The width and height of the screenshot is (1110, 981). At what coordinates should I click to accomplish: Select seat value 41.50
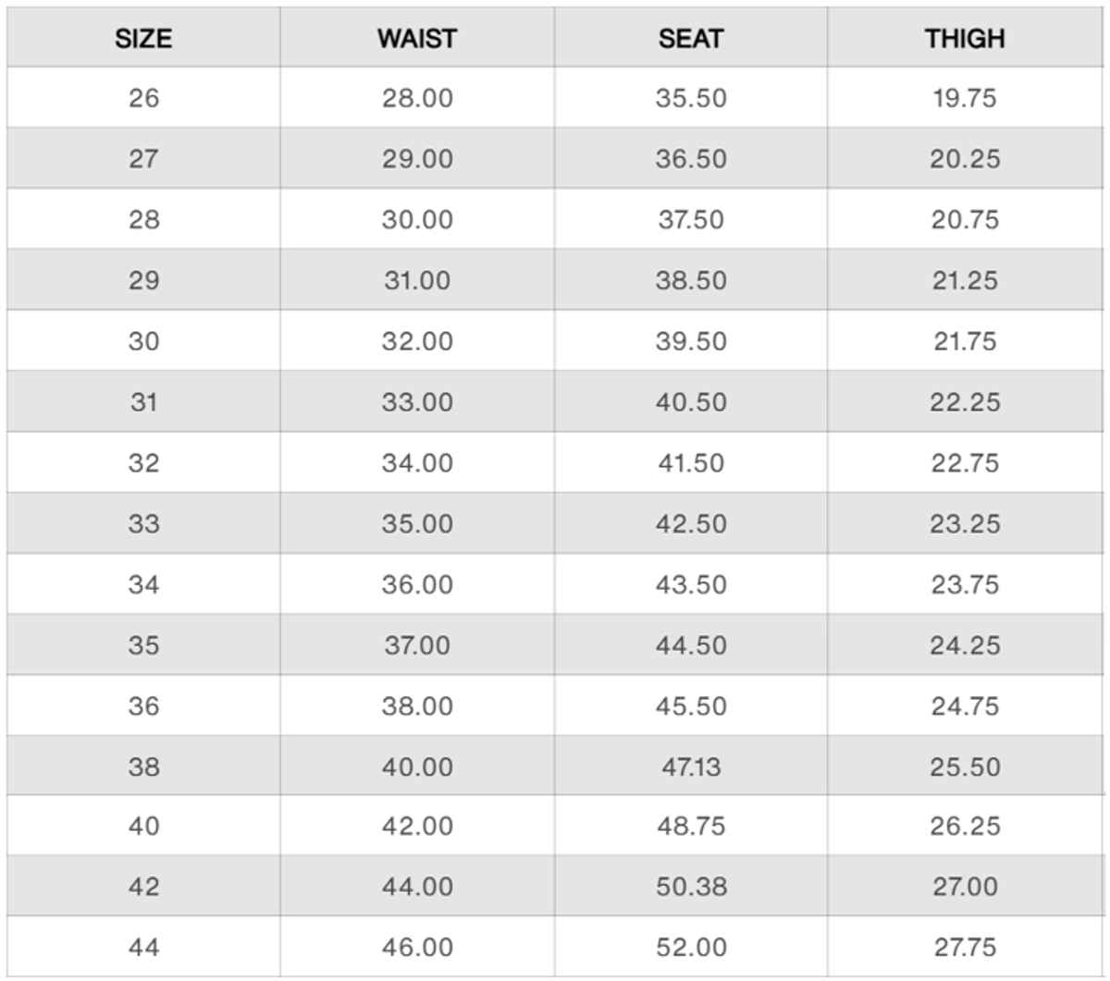[691, 463]
